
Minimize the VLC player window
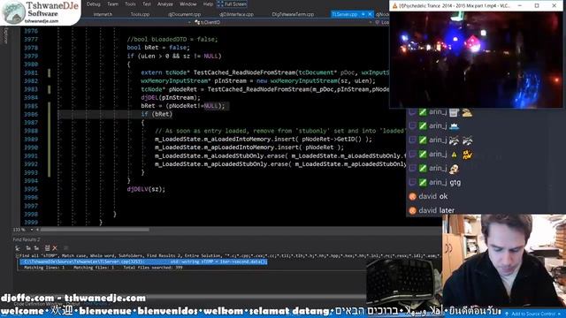pos(520,6)
